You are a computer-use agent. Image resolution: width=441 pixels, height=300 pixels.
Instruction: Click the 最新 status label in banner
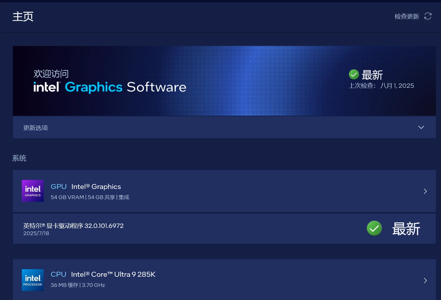[372, 75]
